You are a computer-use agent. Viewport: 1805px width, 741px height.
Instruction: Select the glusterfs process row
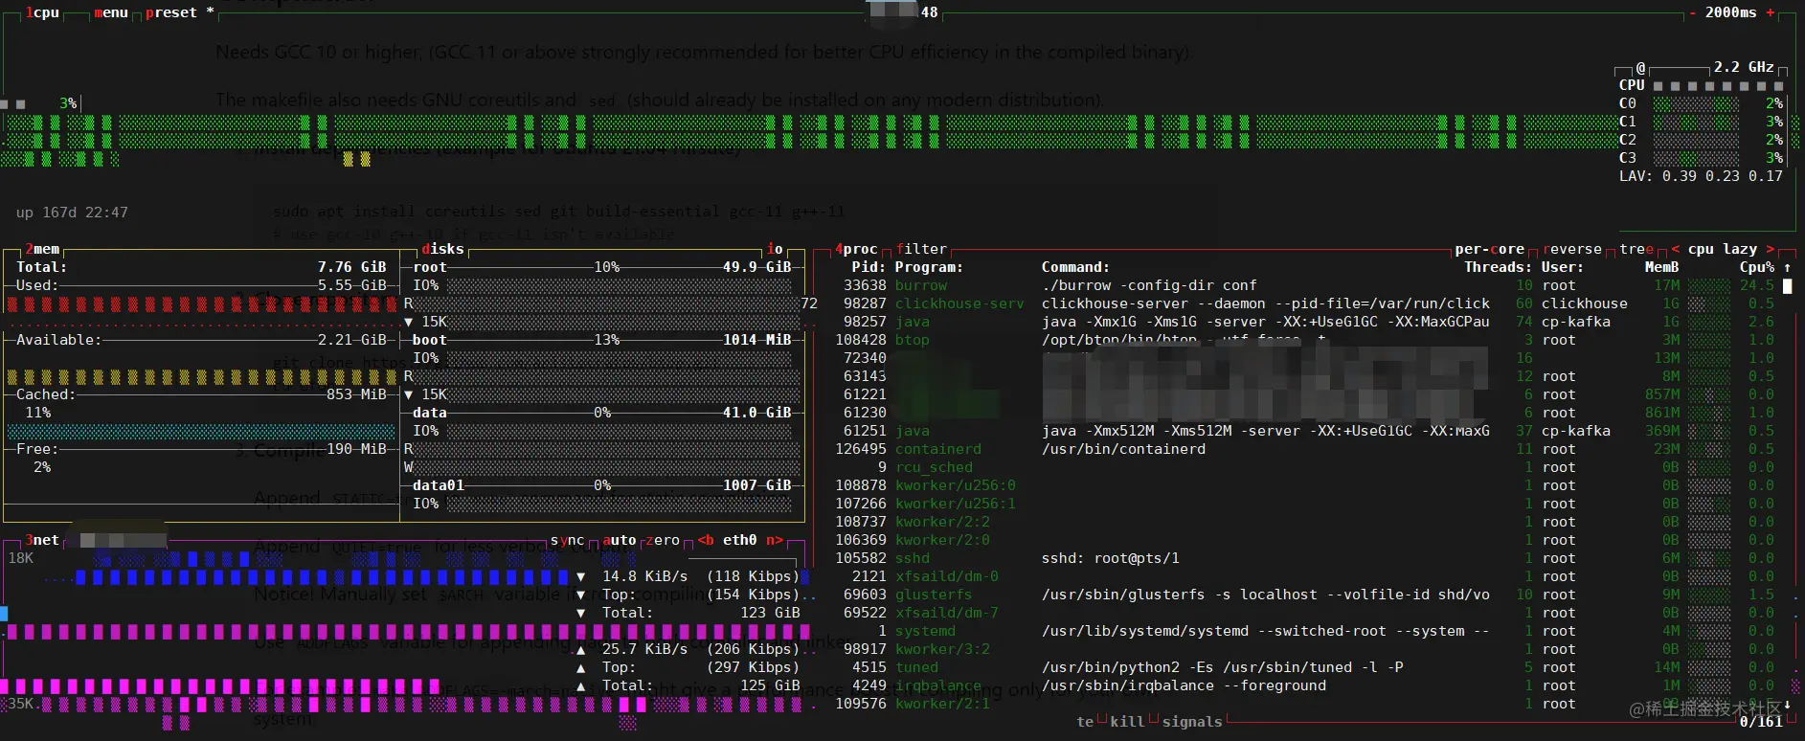1305,595
